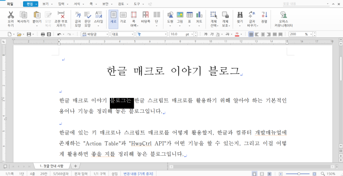The height and width of the screenshot is (176, 343).
Task: Click the 쪽 여백 page margin icon
Action: point(134,15)
